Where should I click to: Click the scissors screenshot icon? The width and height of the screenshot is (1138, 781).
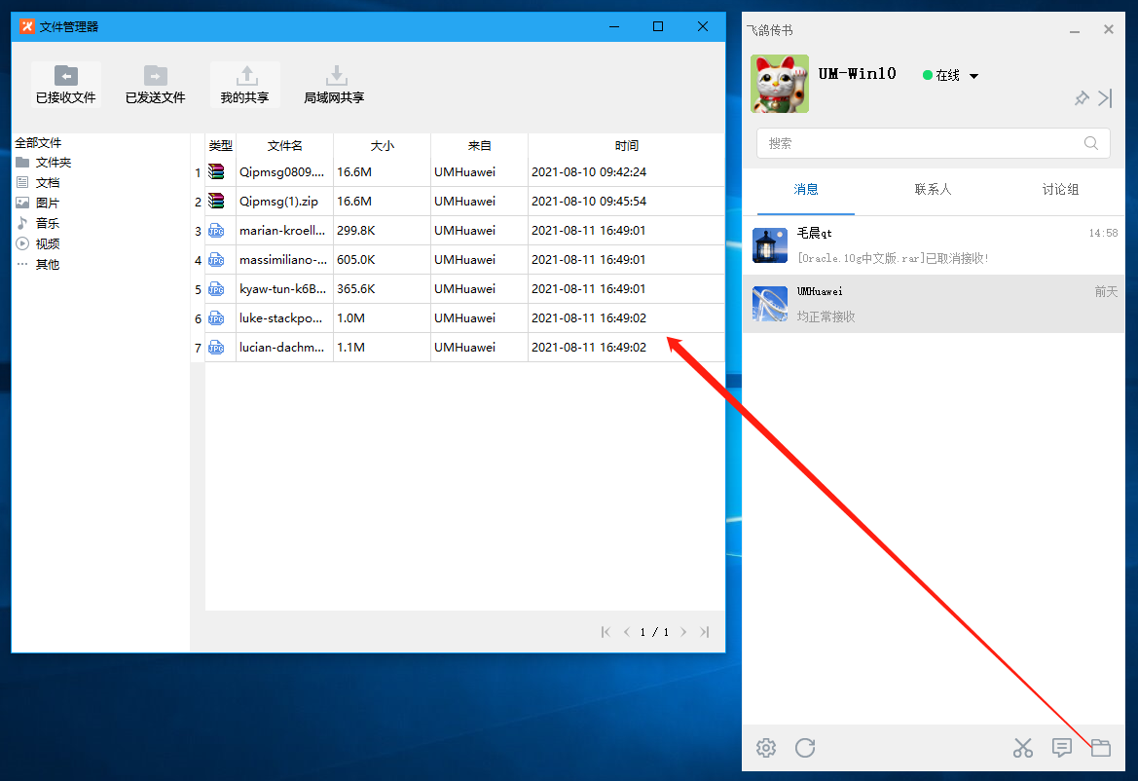[1022, 748]
